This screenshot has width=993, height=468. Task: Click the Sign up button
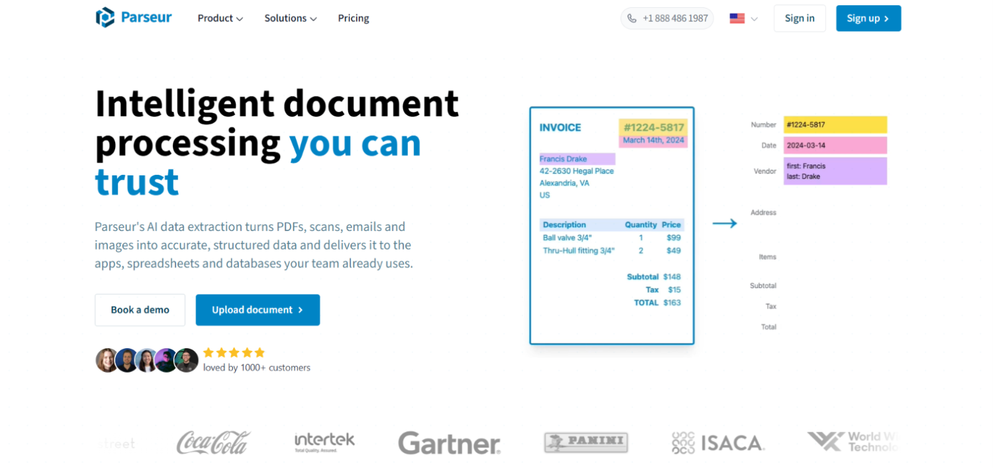[x=869, y=19]
